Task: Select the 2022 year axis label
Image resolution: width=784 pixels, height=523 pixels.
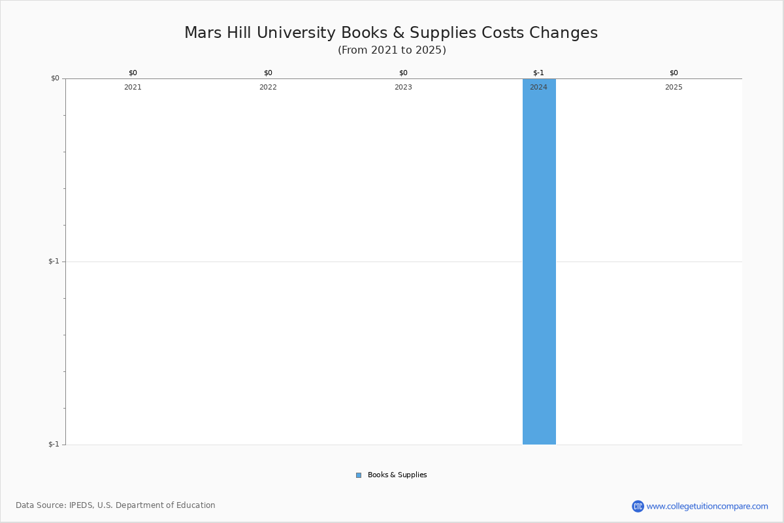Action: coord(268,87)
